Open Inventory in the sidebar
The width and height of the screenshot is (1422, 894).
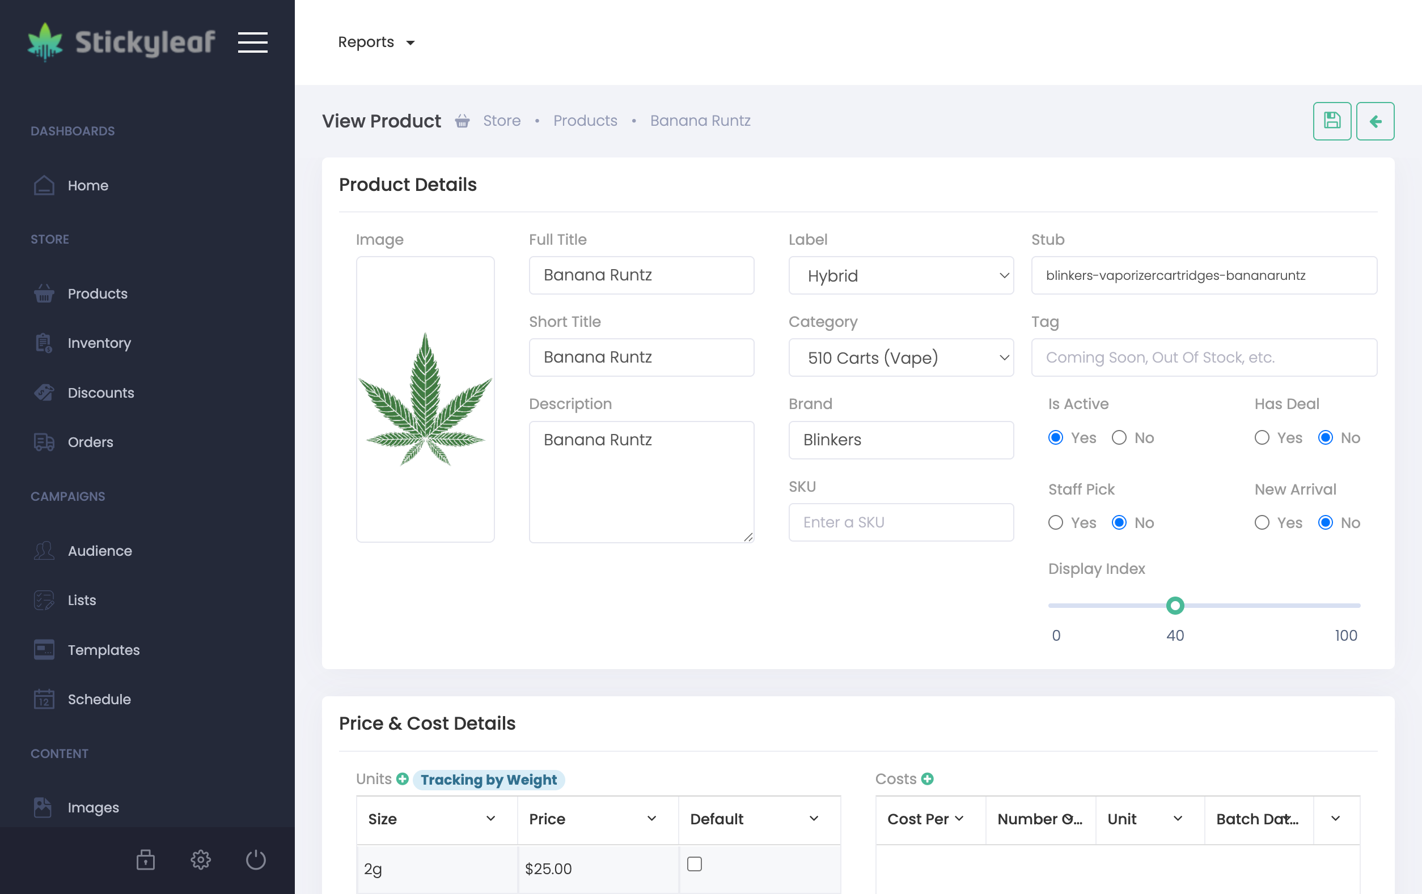point(99,343)
